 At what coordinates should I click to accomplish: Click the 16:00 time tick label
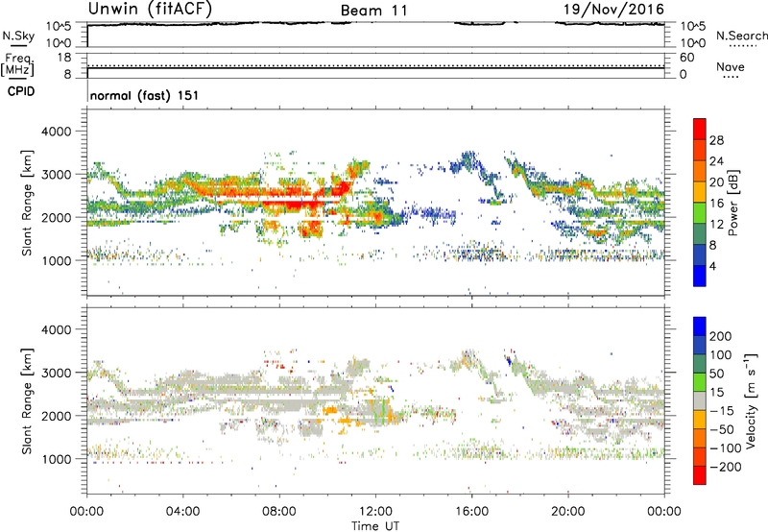coord(471,512)
